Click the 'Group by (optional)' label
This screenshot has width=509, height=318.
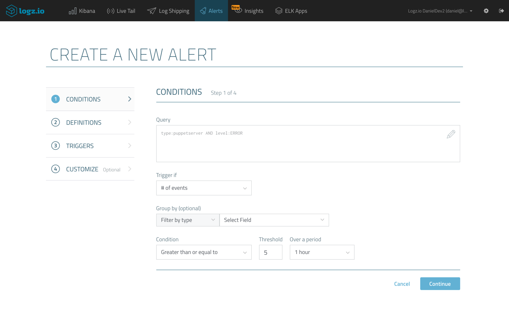pos(179,208)
